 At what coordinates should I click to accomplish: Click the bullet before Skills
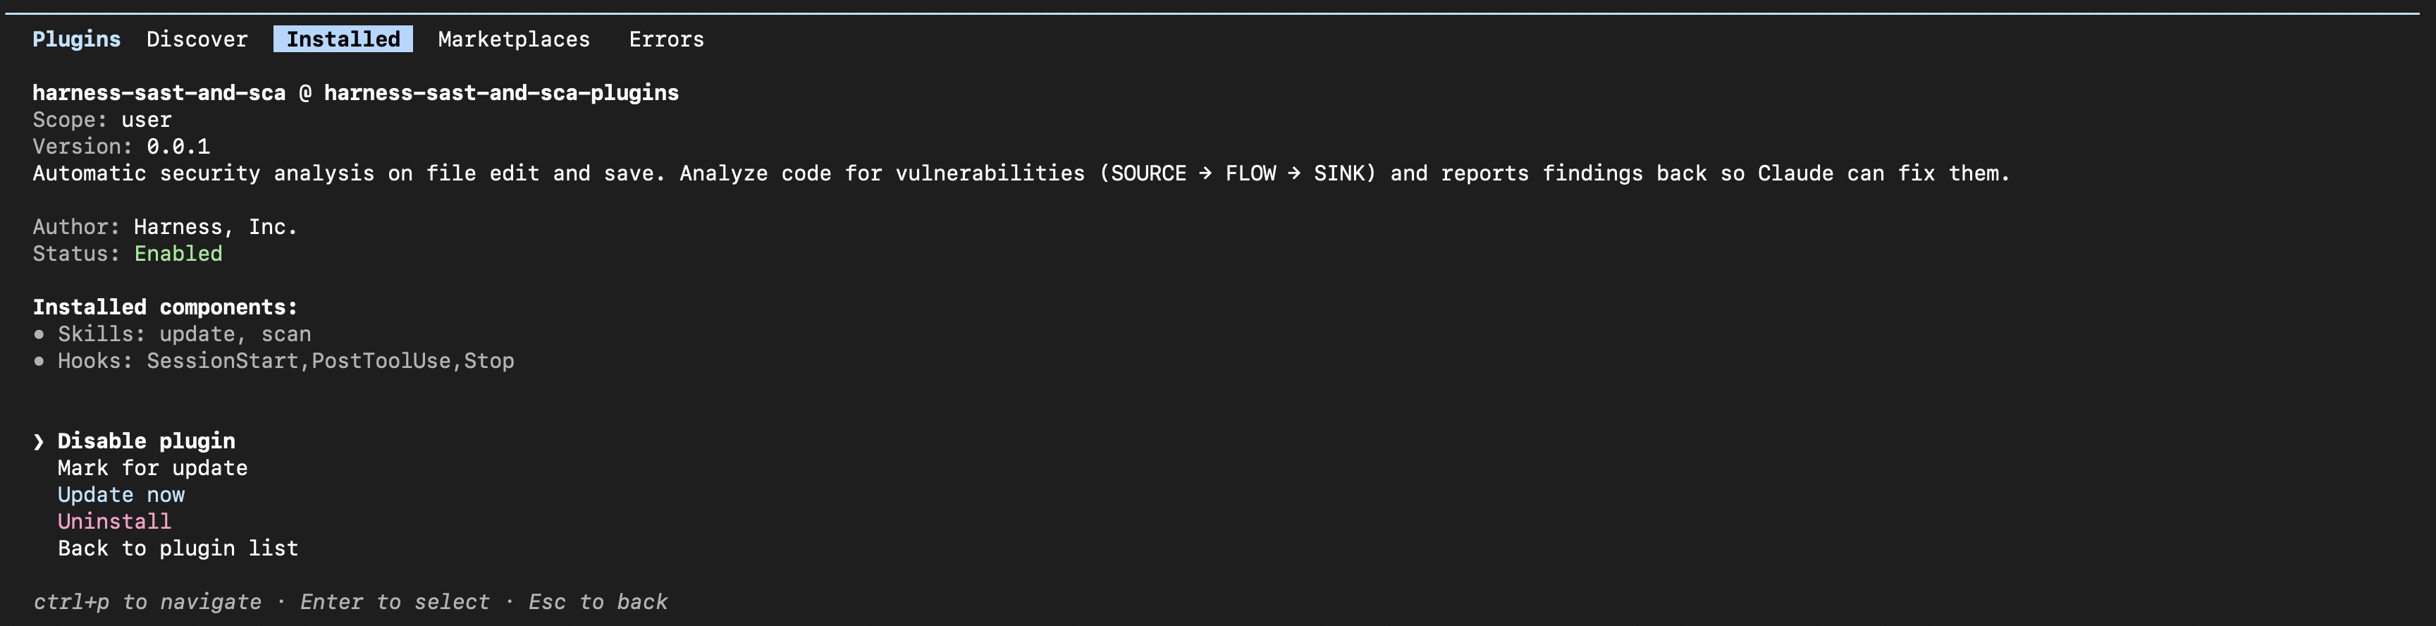[x=39, y=335]
